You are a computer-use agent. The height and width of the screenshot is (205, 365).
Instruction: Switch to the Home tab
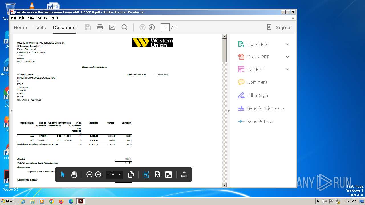coord(20,27)
